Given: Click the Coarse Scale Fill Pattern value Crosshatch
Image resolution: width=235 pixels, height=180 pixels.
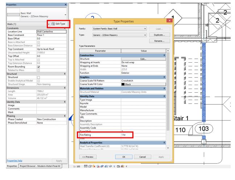Looking at the screenshot, I should pos(127,81).
